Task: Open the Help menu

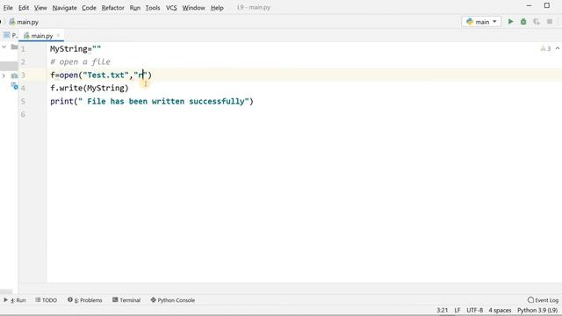Action: click(217, 8)
